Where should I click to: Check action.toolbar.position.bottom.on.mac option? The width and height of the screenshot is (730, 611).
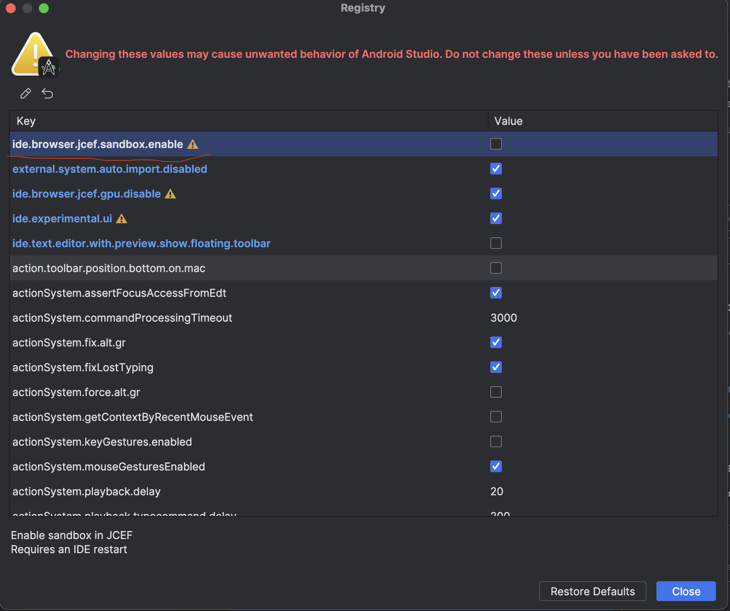coord(496,268)
